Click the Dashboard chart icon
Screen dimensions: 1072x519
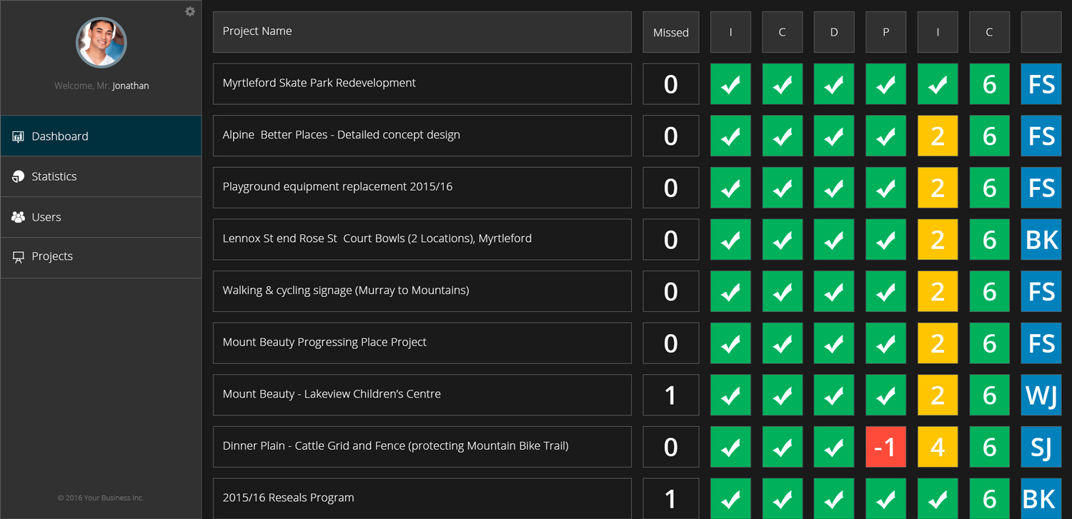pyautogui.click(x=19, y=136)
